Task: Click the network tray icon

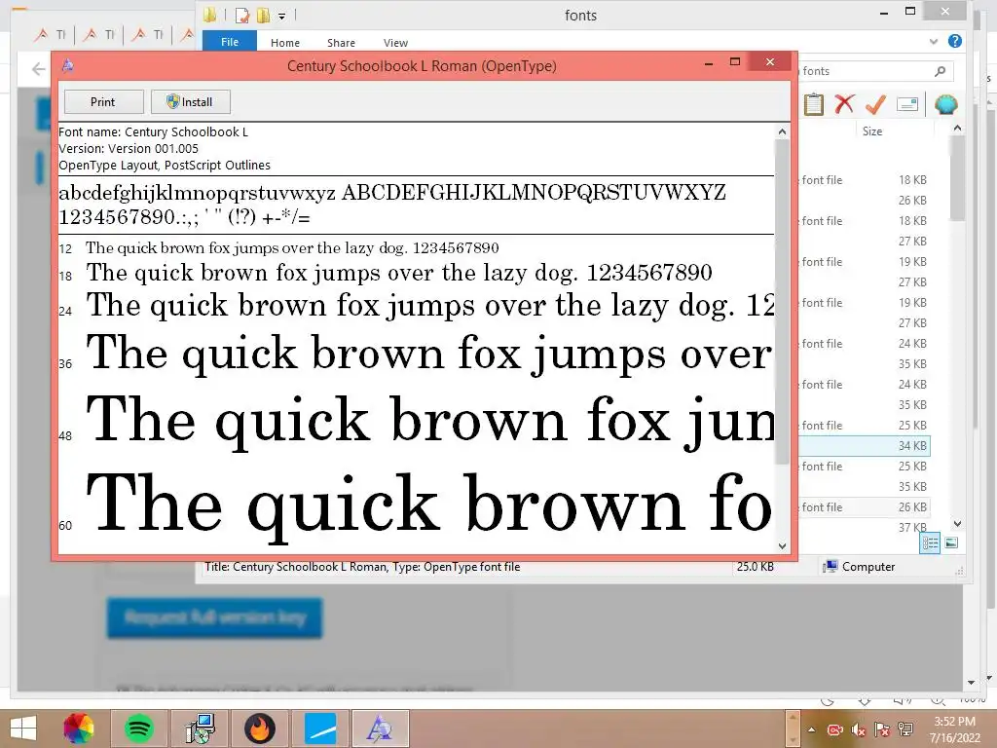Action: (905, 729)
